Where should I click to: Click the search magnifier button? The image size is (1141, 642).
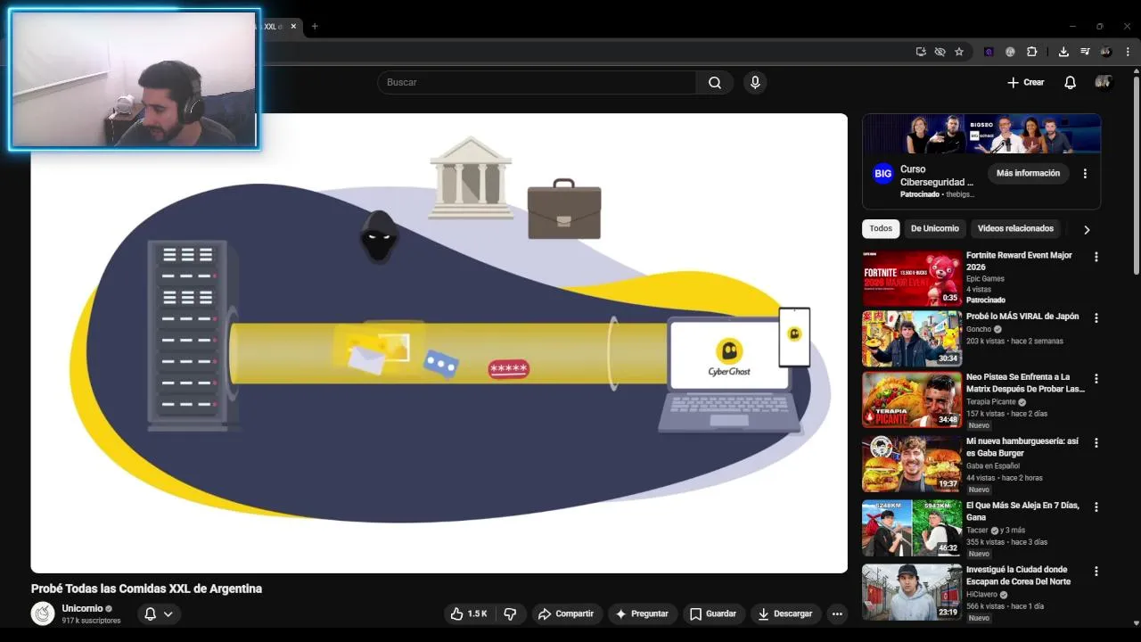click(x=715, y=82)
